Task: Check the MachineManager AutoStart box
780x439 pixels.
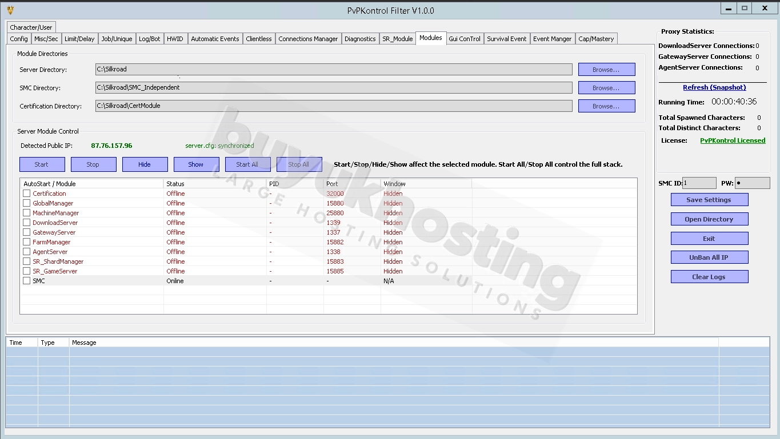Action: pyautogui.click(x=26, y=213)
